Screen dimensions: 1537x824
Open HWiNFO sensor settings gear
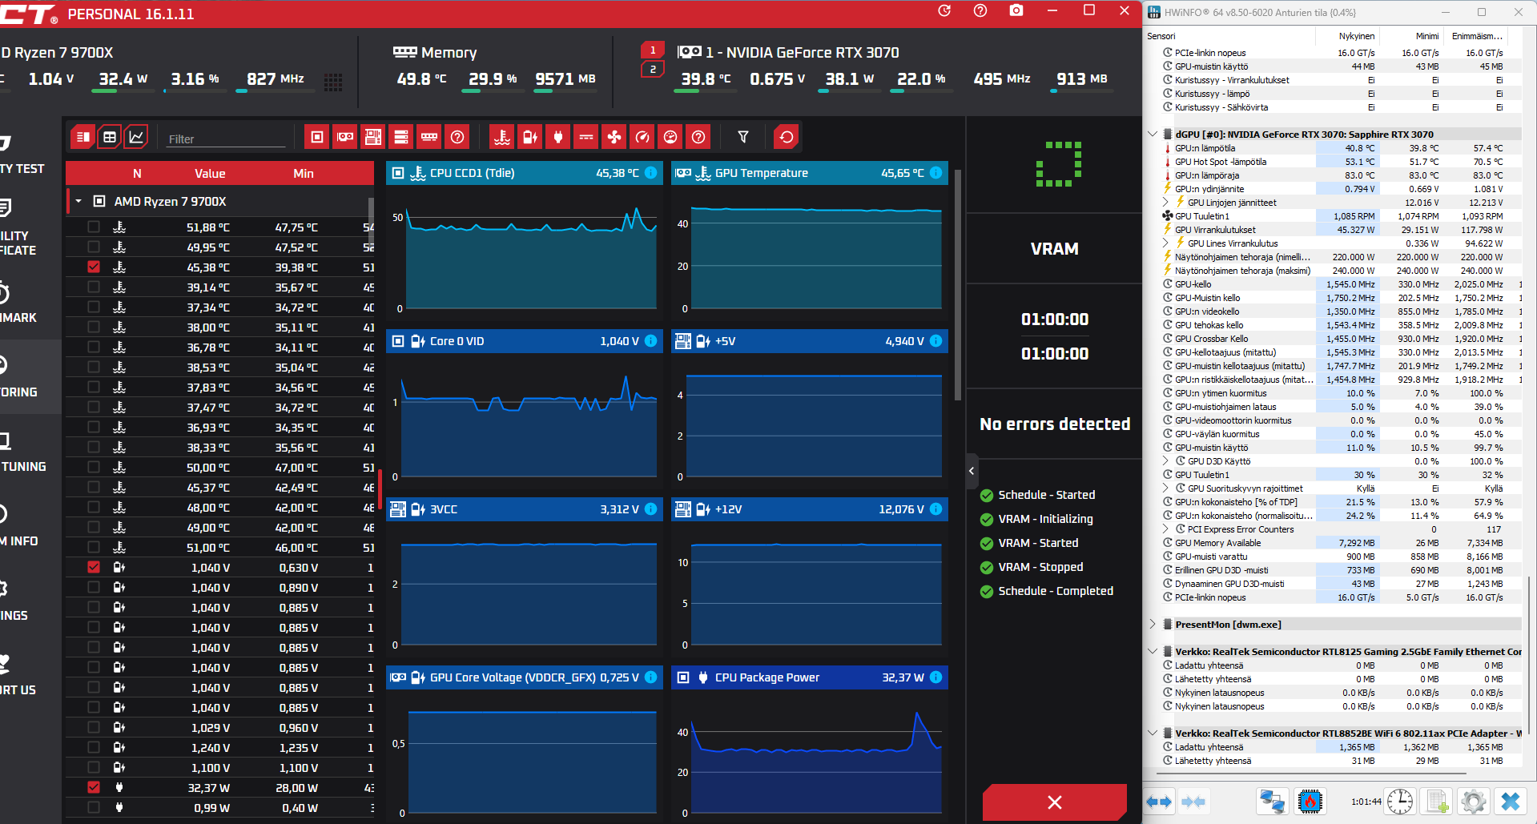click(x=1473, y=802)
